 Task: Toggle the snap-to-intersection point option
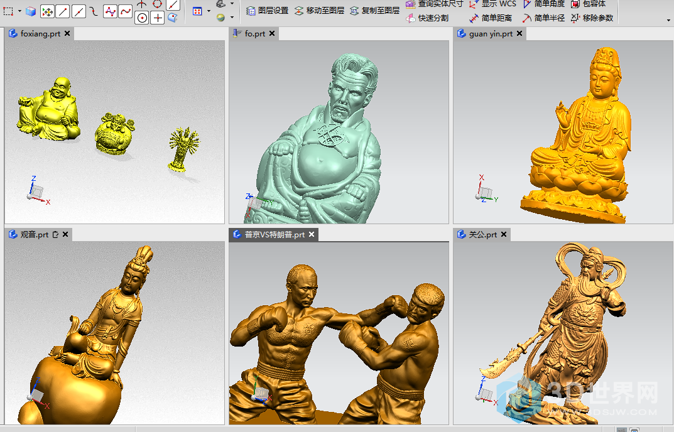(x=158, y=18)
